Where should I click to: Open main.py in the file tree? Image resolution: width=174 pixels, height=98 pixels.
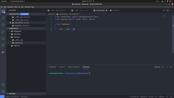tap(17, 45)
